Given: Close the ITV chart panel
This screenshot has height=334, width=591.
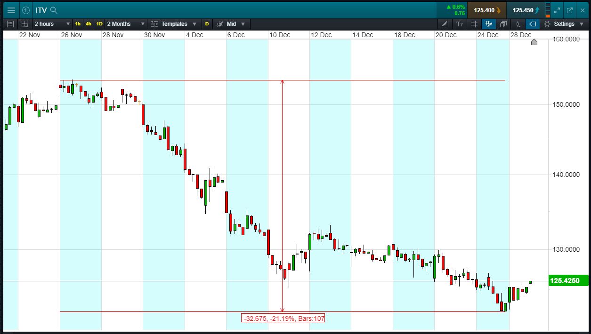Looking at the screenshot, I should pyautogui.click(x=582, y=10).
